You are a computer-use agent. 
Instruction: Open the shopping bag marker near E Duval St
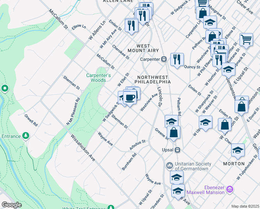tap(242, 107)
